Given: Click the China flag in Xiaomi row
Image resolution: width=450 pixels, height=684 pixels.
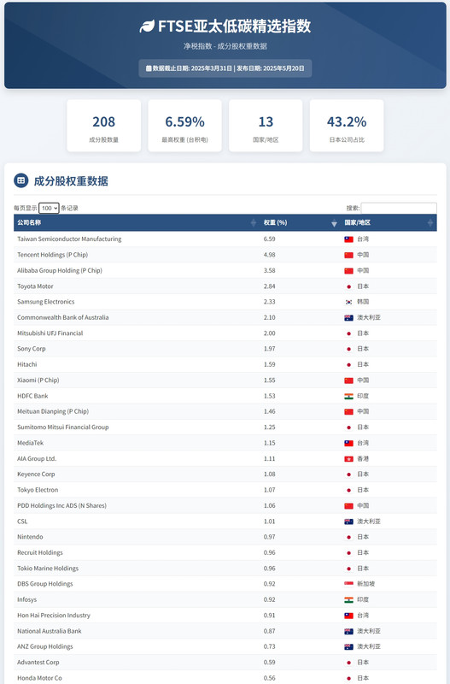Looking at the screenshot, I should (x=349, y=380).
